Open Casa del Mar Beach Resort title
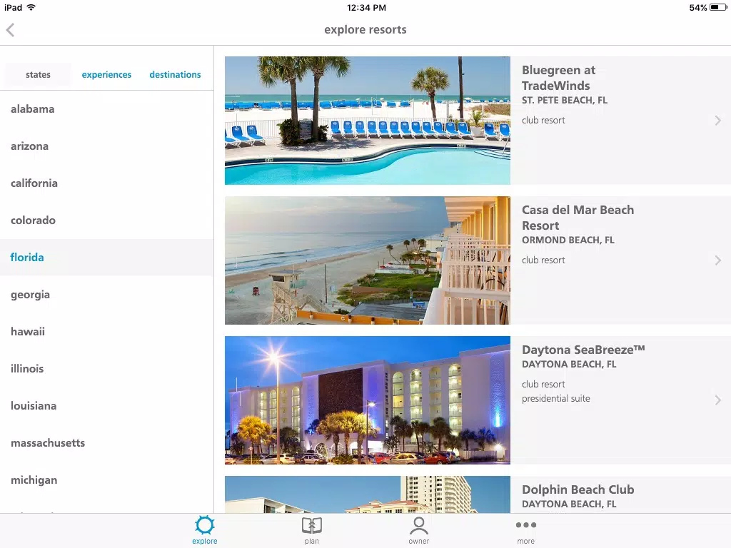 (578, 218)
